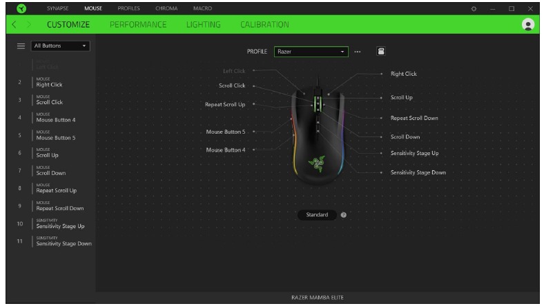Click the onboard memory storage icon
The image size is (544, 306).
coord(380,51)
